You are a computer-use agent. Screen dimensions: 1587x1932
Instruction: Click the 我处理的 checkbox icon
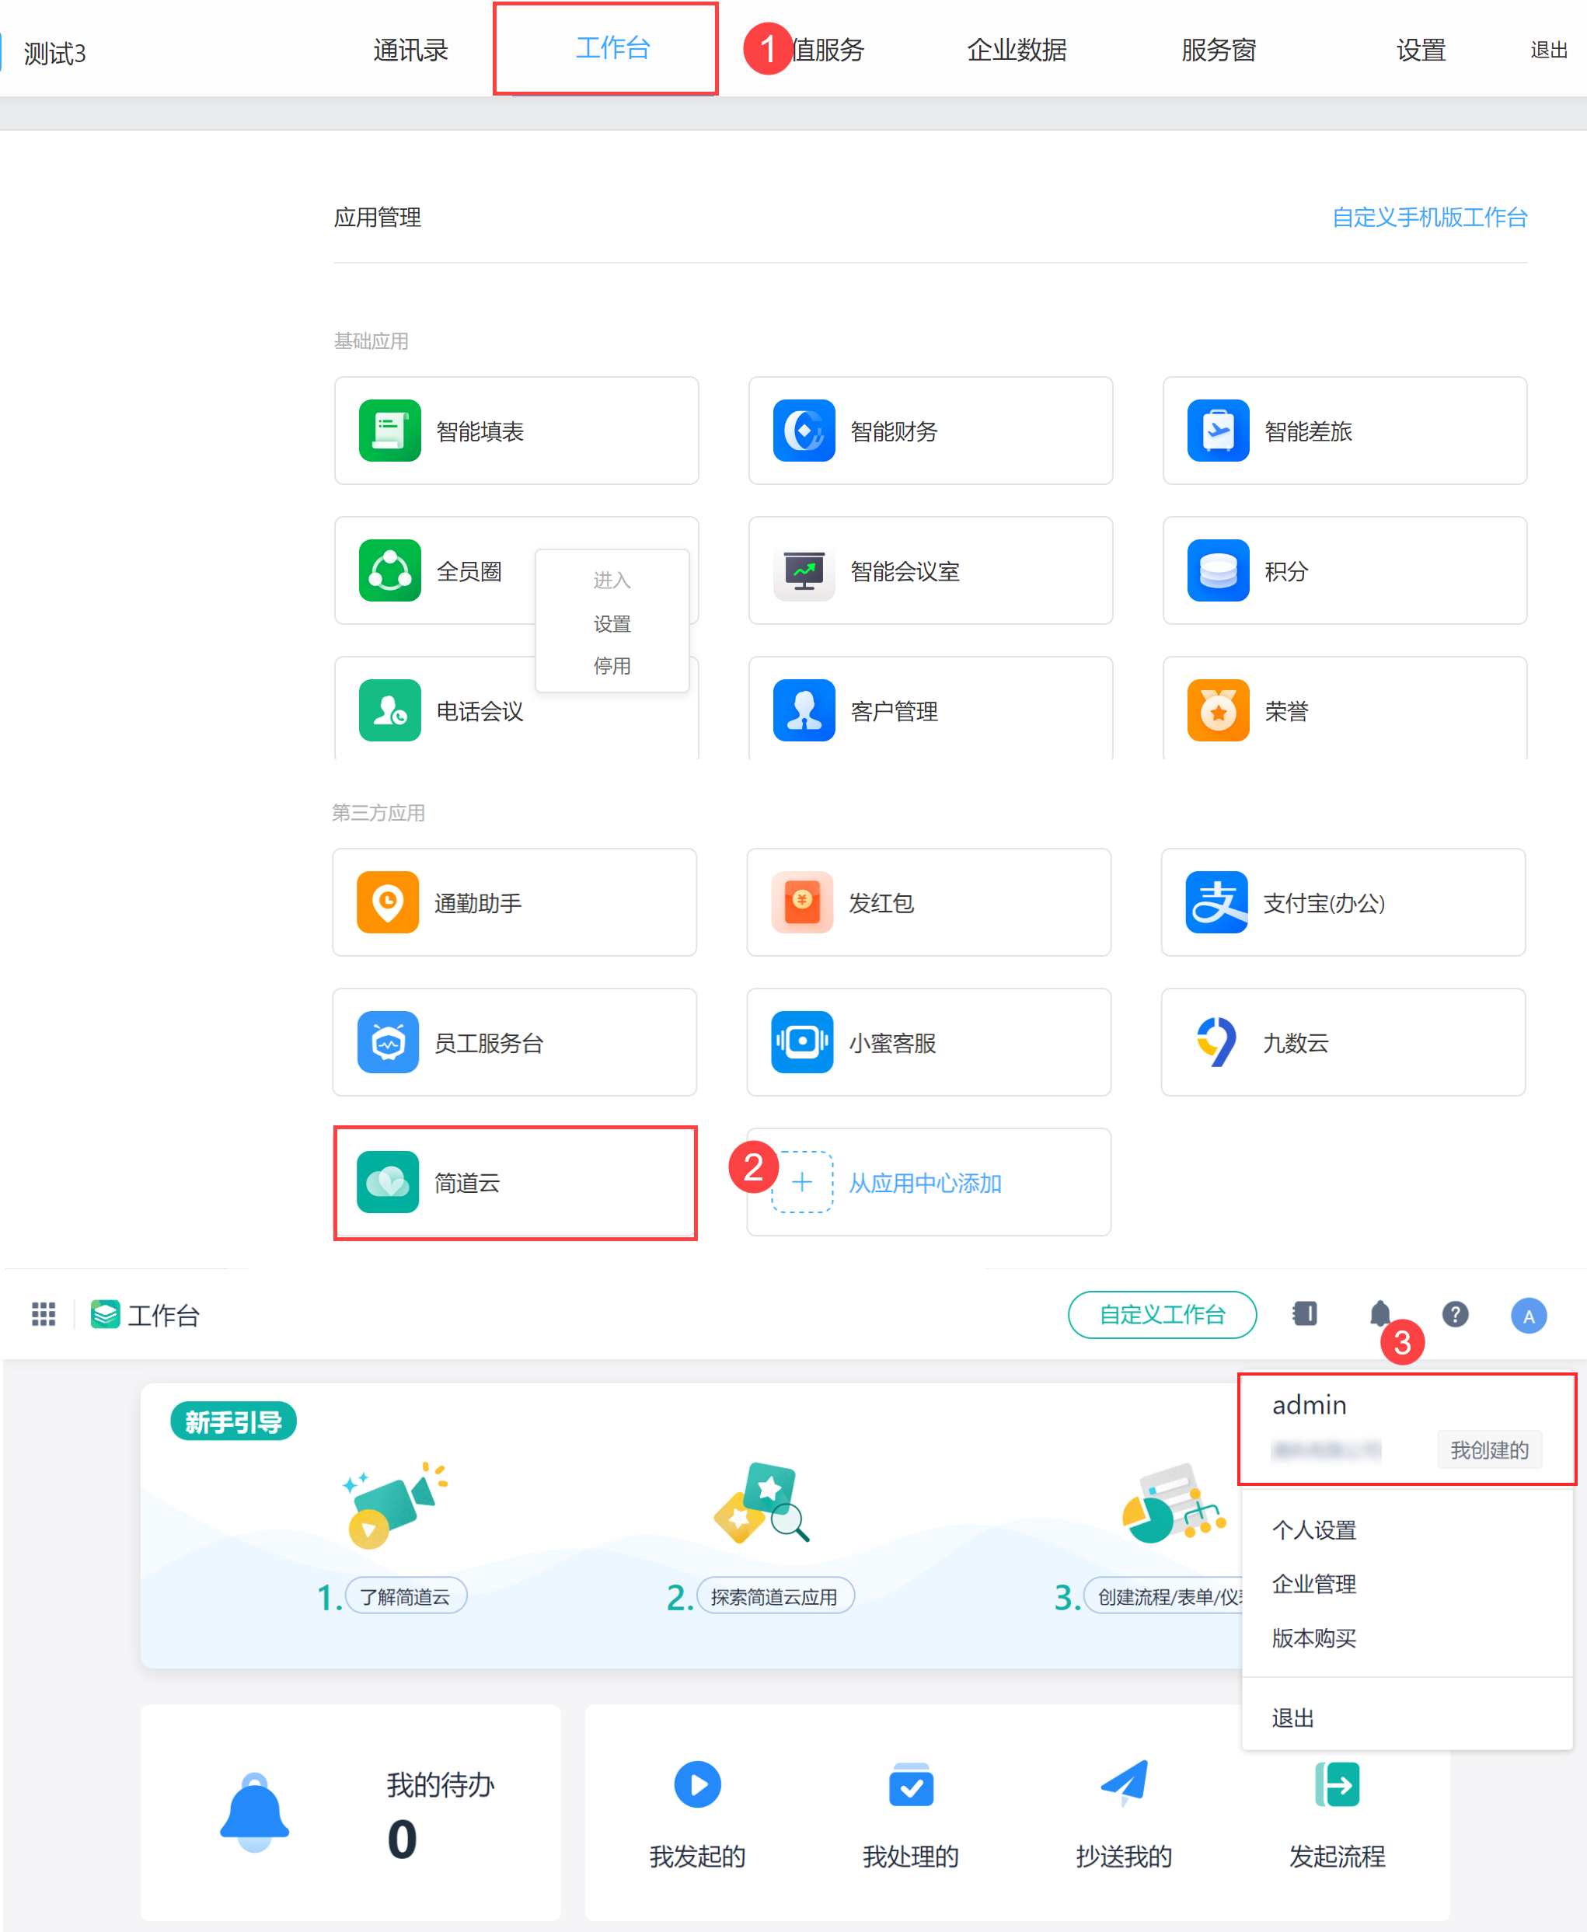(912, 1785)
